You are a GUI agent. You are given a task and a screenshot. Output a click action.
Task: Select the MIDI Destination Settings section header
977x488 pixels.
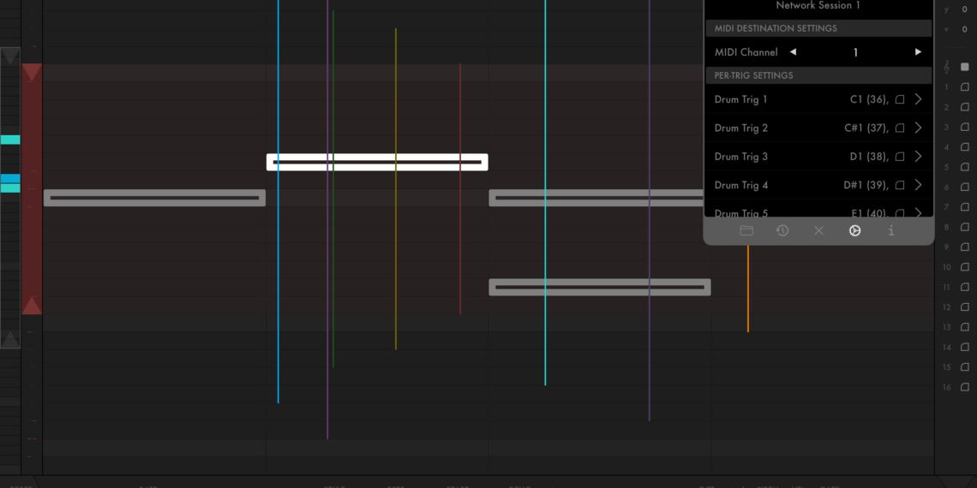[x=818, y=28]
